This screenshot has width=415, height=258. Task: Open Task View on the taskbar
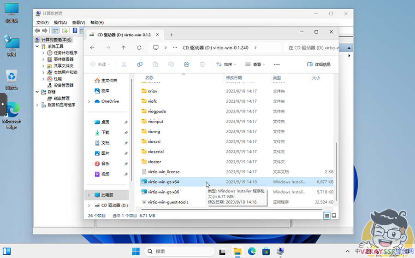pos(222,252)
